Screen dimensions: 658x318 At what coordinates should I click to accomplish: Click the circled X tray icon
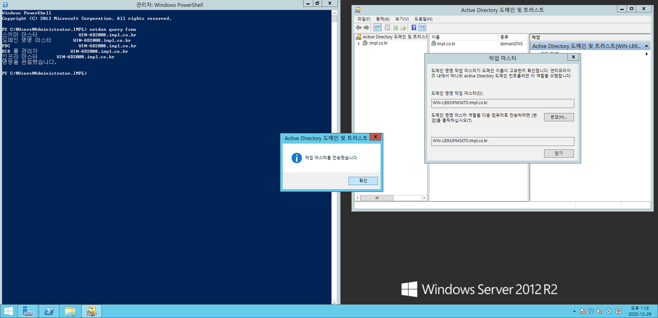click(x=608, y=311)
